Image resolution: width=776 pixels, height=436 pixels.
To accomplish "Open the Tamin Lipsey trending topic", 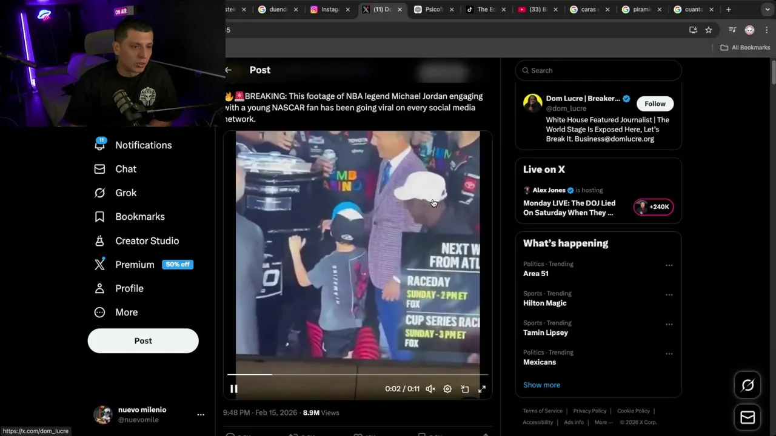I will [x=546, y=333].
